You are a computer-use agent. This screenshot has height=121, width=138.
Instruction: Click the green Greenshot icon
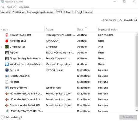click(7, 47)
